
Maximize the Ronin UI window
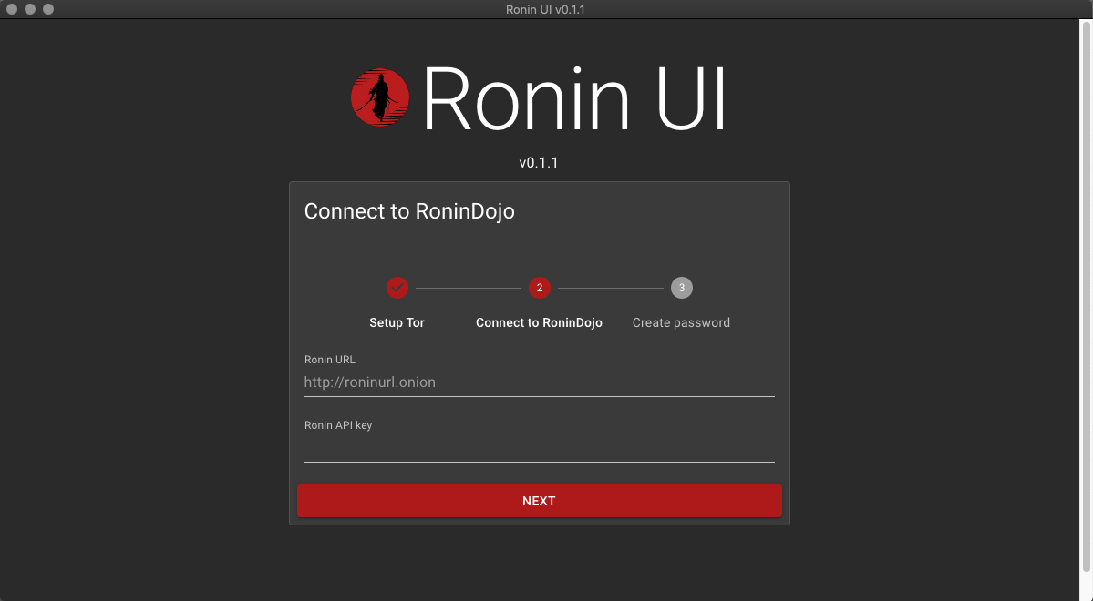[x=48, y=9]
